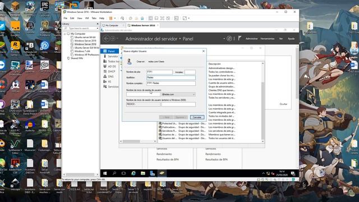Click the Ocultar link
This screenshot has width=359, height=202.
click(283, 104)
